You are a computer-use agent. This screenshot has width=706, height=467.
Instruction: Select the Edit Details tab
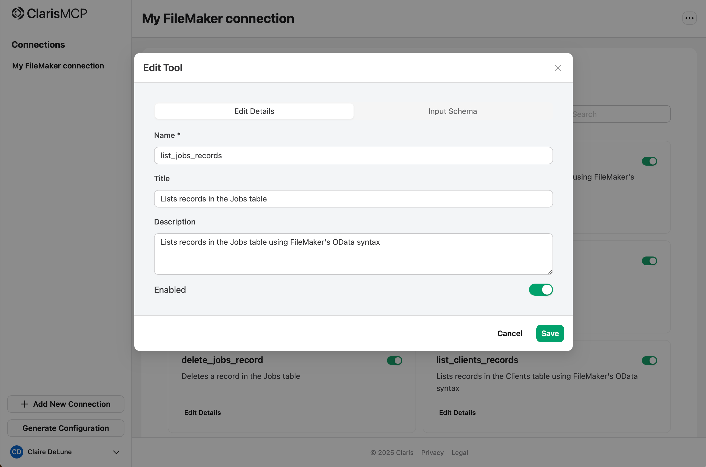point(254,111)
